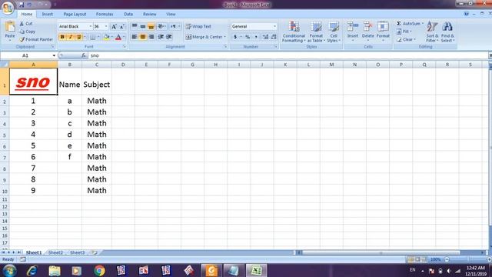Click the formula bar containing sno
The height and width of the screenshot is (277, 492).
tap(289, 55)
